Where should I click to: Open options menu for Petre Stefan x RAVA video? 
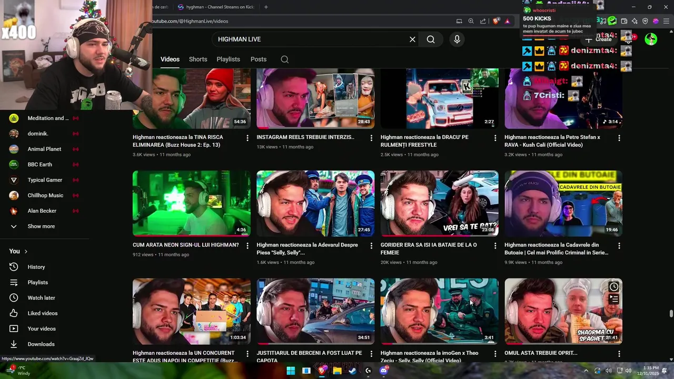[619, 138]
